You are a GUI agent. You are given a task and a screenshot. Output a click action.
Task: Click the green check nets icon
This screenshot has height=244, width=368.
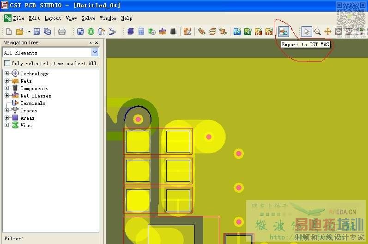pos(152,31)
